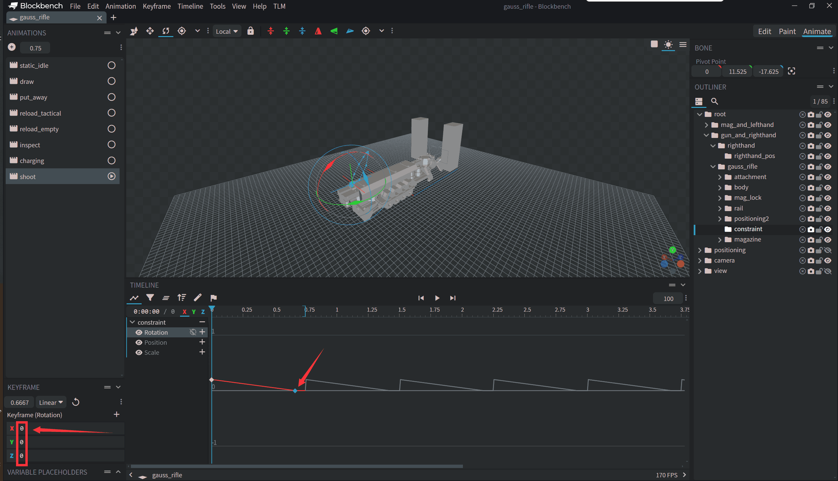Toggle graph editor in timeline

click(134, 298)
